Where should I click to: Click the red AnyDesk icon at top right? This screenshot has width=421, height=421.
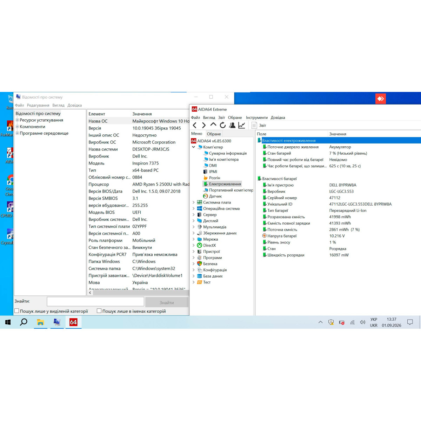pos(381,99)
